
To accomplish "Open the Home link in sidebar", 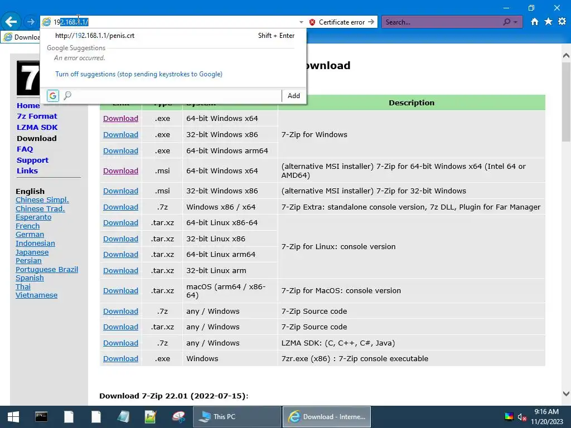I will (28, 105).
